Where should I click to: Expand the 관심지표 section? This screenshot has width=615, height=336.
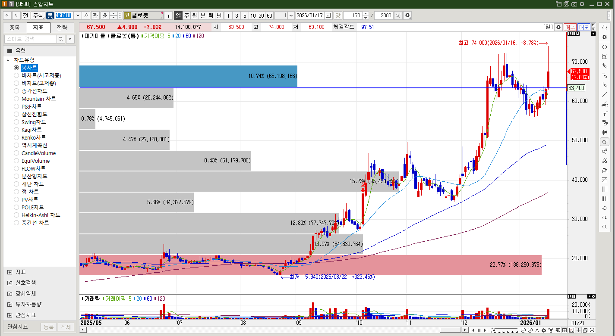click(x=10, y=315)
